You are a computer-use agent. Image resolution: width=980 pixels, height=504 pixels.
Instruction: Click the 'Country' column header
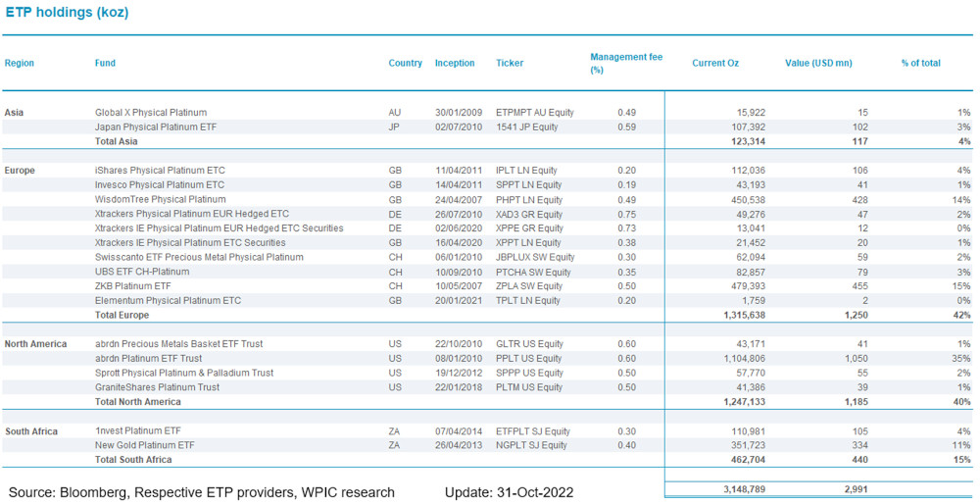pyautogui.click(x=405, y=63)
